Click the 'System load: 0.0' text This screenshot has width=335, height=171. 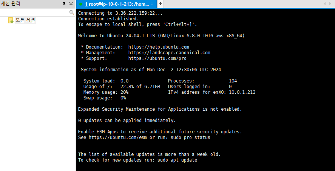(x=106, y=81)
